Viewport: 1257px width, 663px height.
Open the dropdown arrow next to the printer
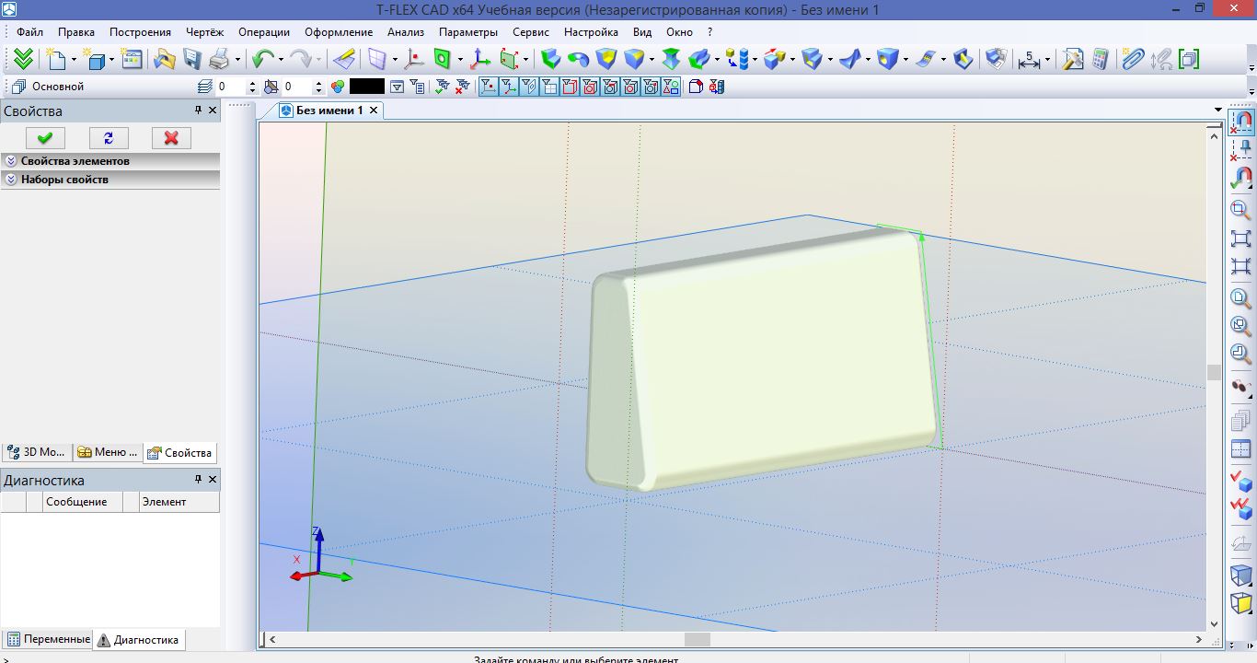click(x=237, y=60)
